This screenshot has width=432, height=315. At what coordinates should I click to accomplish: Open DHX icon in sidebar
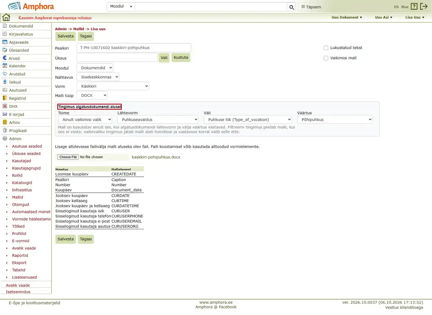tap(5, 106)
